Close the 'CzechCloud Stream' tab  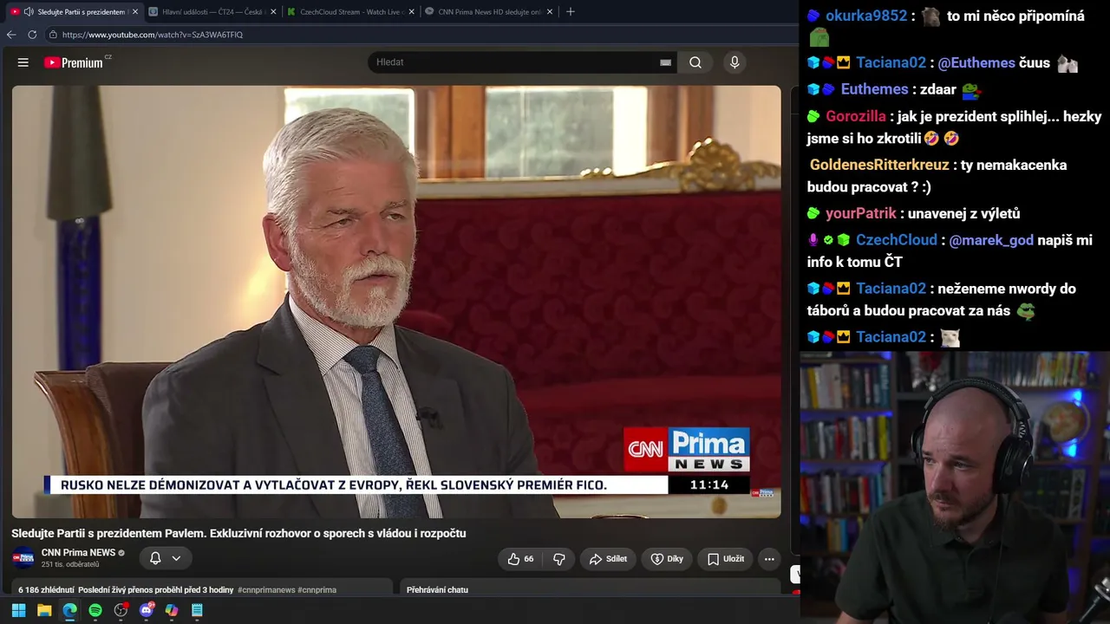coord(411,12)
